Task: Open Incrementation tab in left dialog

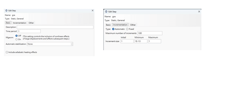Action: 20,23
